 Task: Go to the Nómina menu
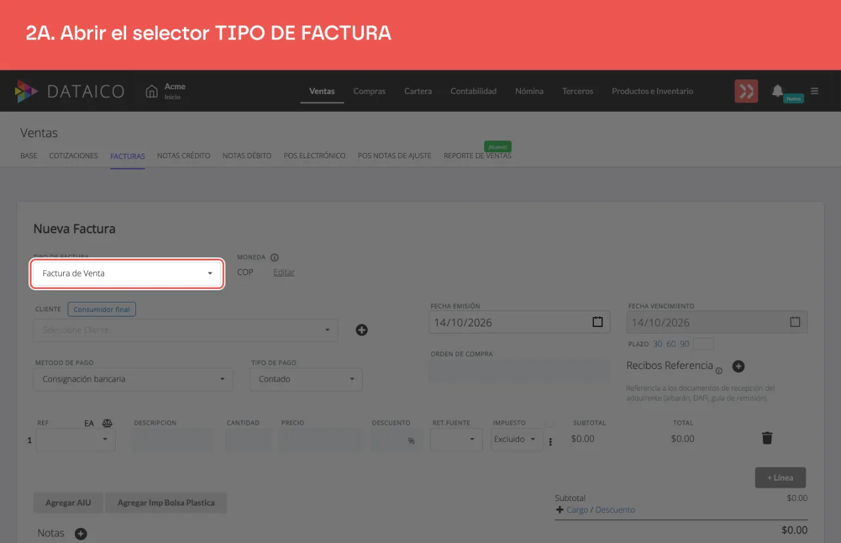point(530,91)
